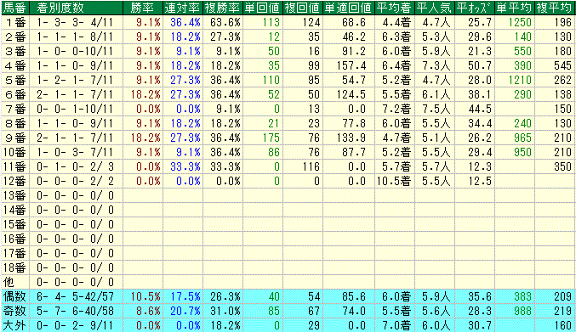Click the 単平均 column header

(x=515, y=8)
